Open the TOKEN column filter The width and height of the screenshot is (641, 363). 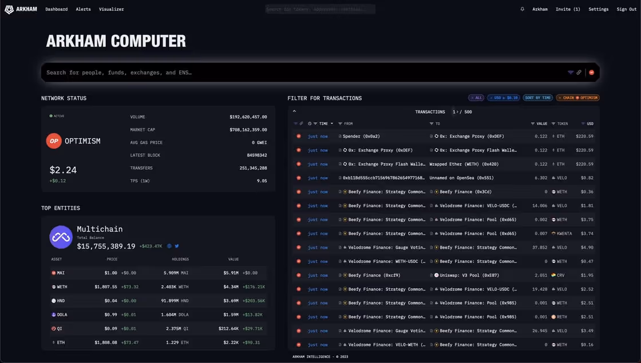tap(553, 123)
